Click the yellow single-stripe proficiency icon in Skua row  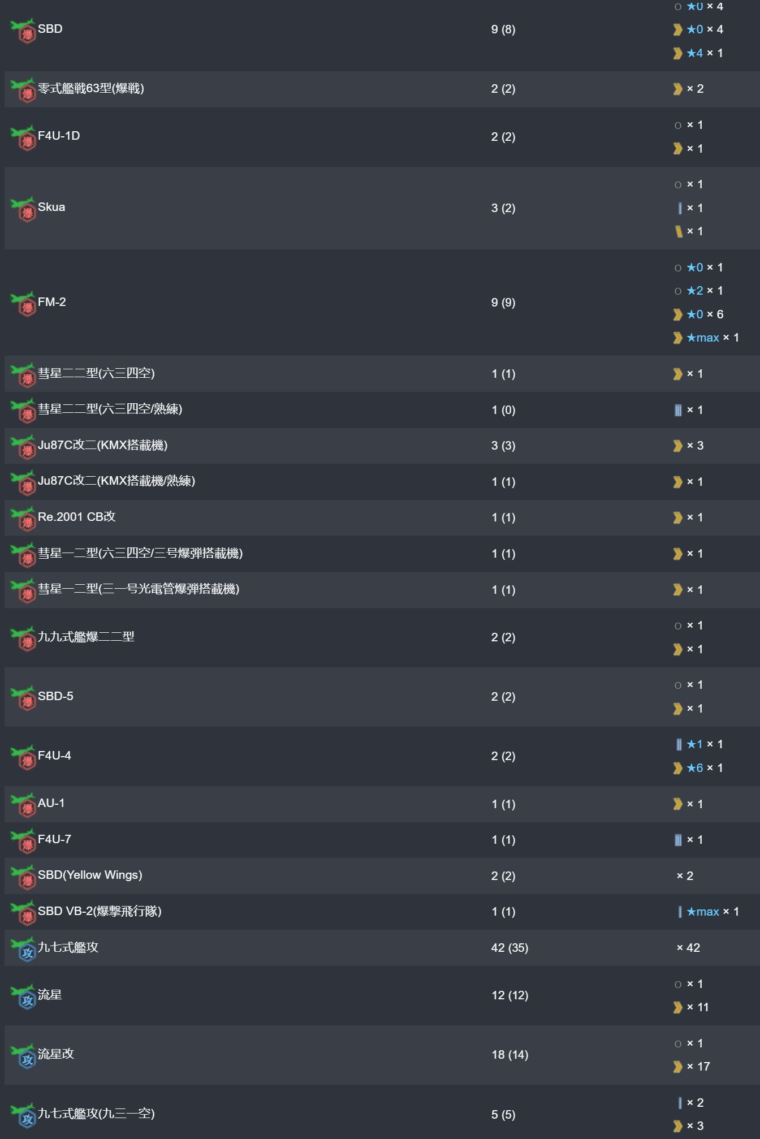pyautogui.click(x=679, y=231)
